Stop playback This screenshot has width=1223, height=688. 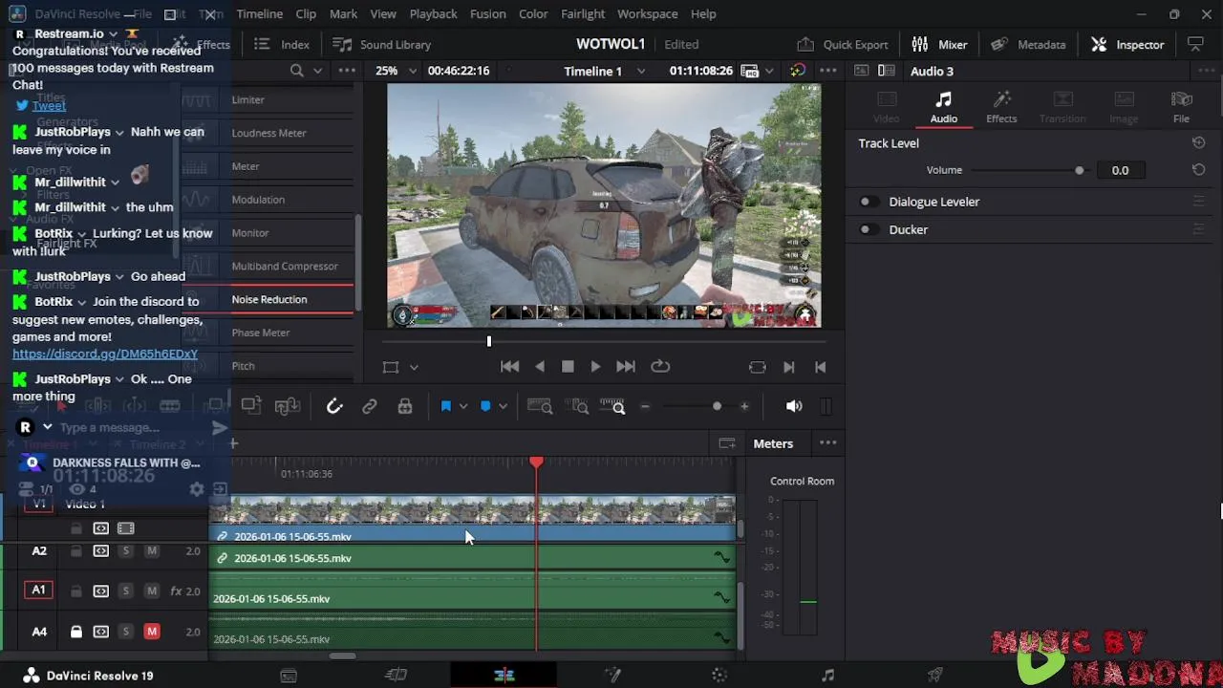(568, 366)
